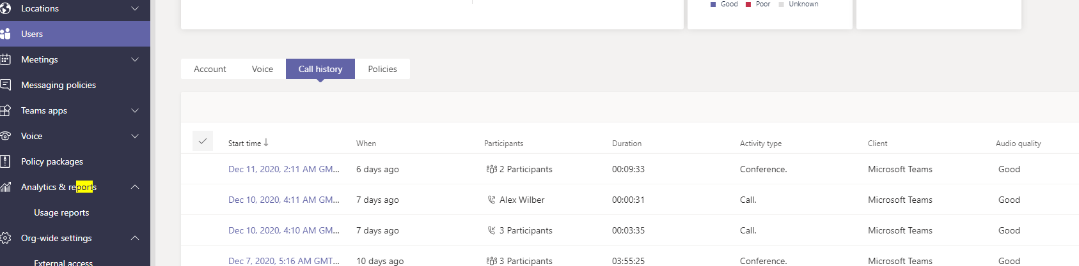Viewport: 1079px width, 266px height.
Task: Open Usage reports in sidebar
Action: coord(61,212)
